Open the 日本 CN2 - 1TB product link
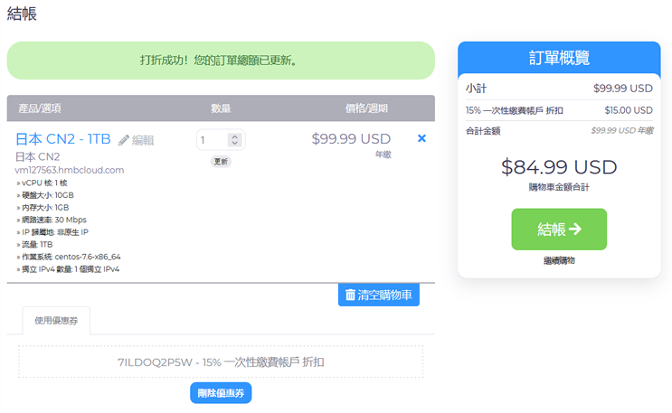 pos(63,139)
